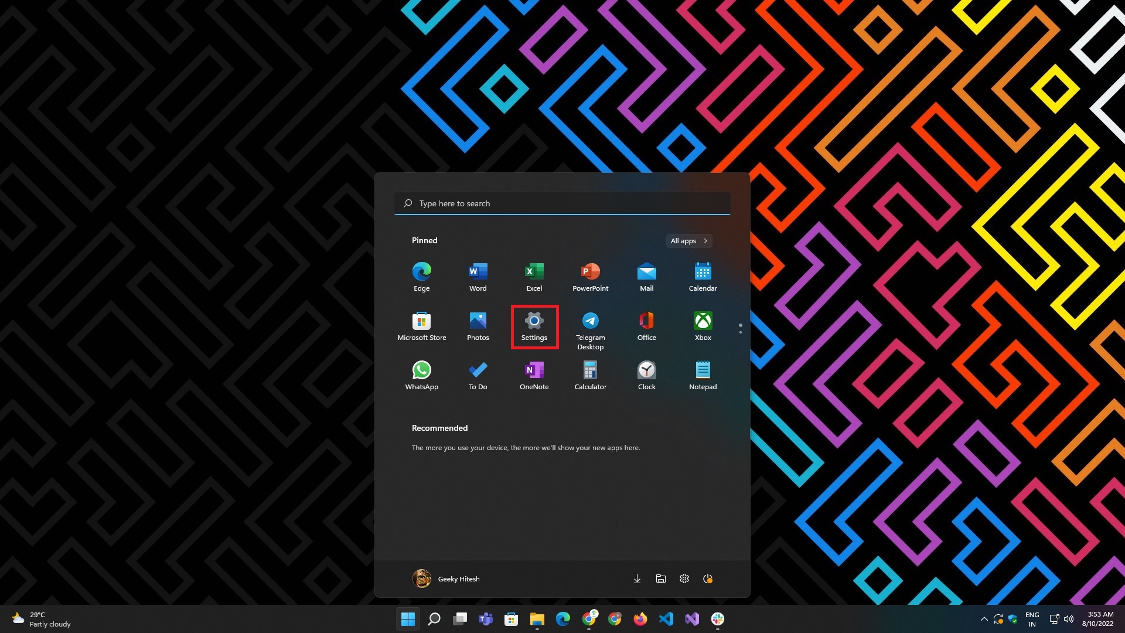Open clock showing 3:53 AM
Screen dimensions: 1125x633
pos(1097,619)
